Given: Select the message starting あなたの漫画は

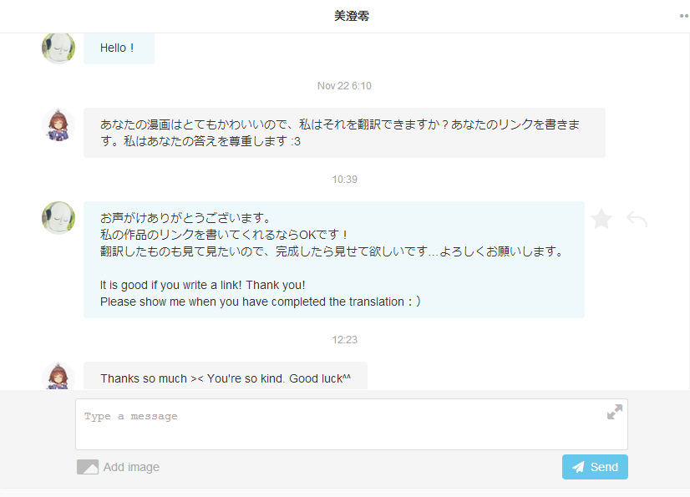Looking at the screenshot, I should click(344, 133).
